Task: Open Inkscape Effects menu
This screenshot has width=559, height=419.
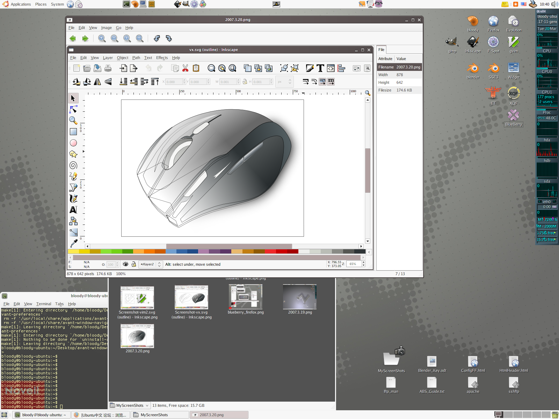Action: click(162, 58)
